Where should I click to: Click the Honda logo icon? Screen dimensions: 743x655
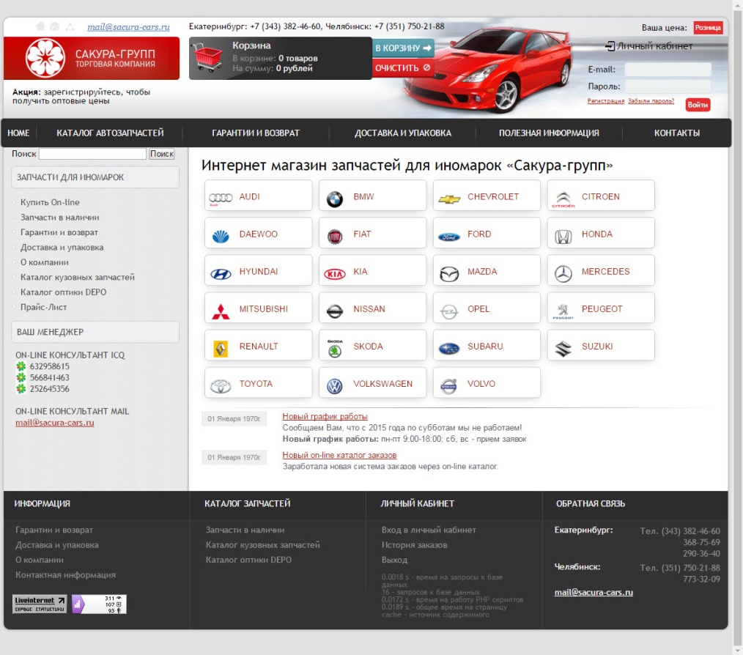[563, 236]
